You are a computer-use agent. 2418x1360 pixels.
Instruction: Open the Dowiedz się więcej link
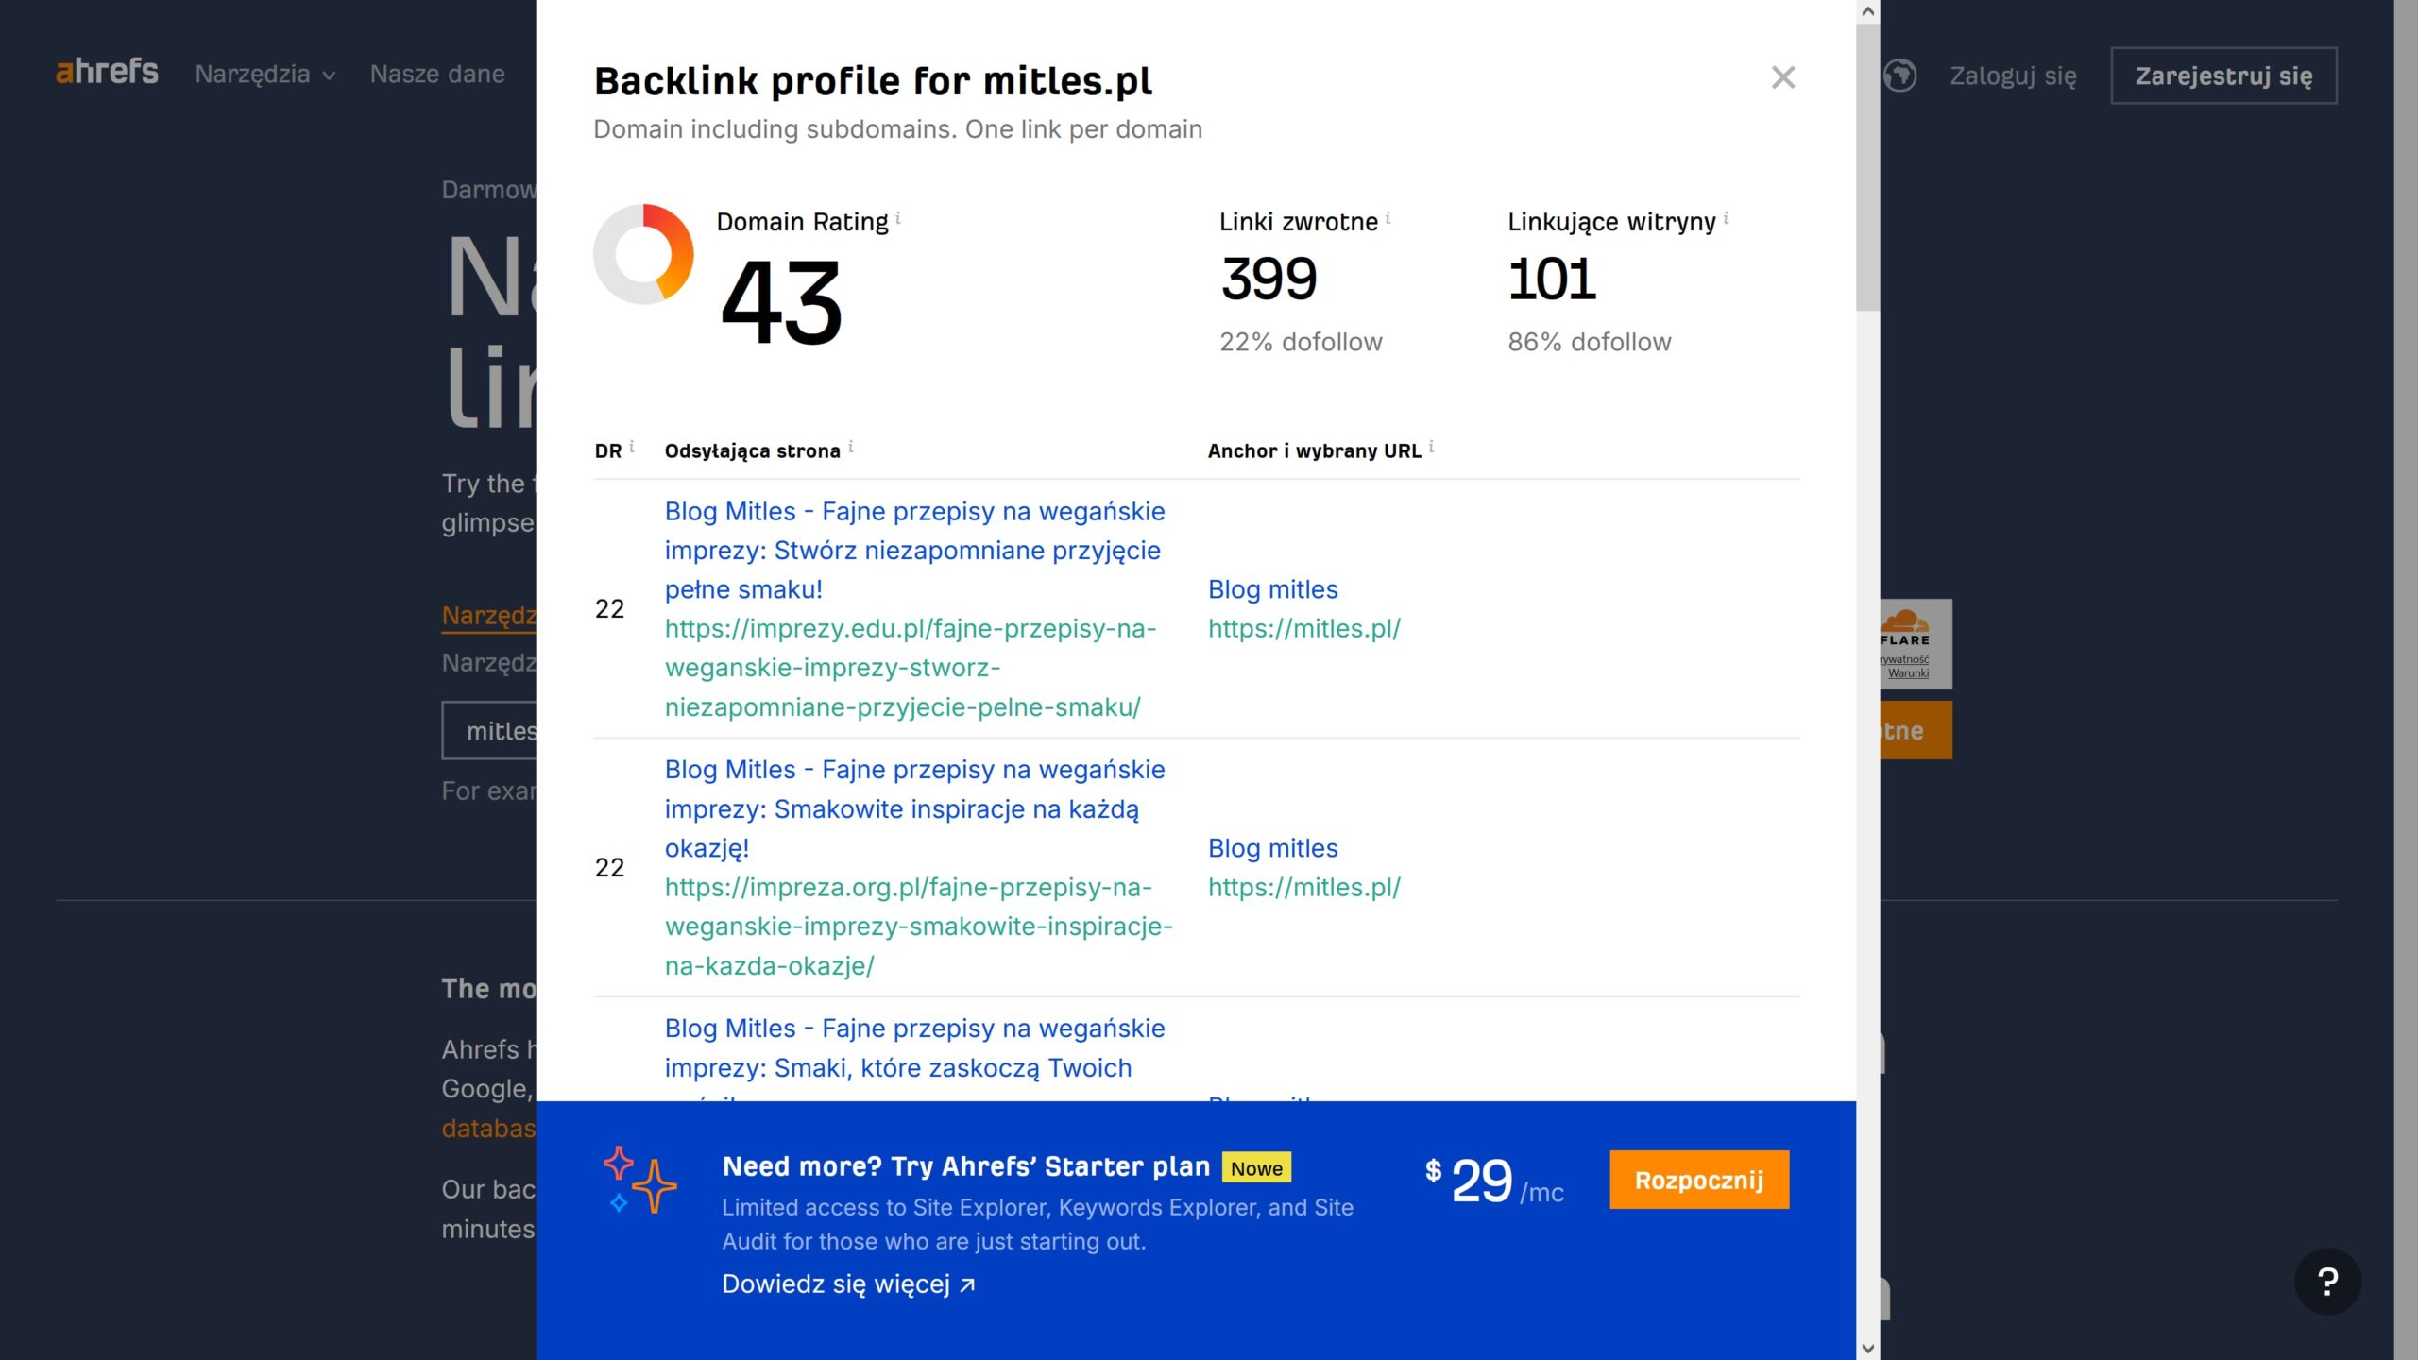(x=848, y=1284)
